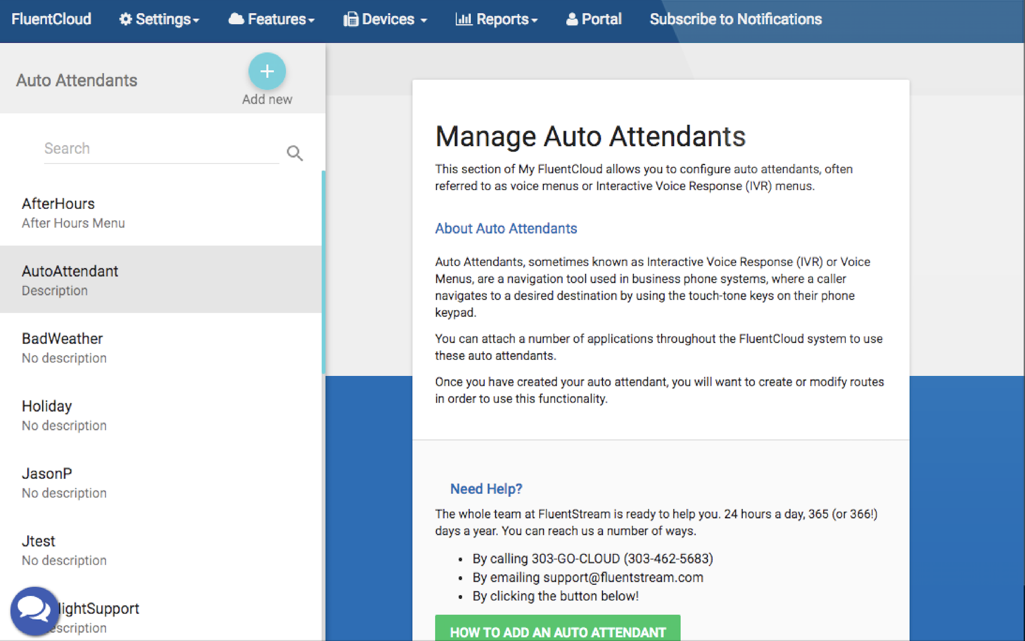The image size is (1025, 641).
Task: Open the Devices dropdown arrow
Action: tap(424, 20)
